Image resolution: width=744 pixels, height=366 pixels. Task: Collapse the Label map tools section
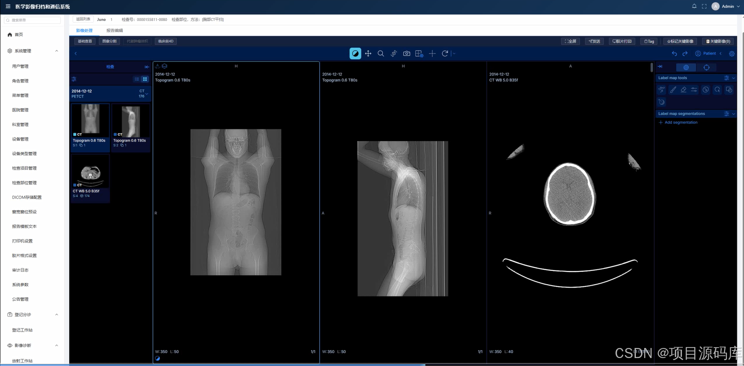coord(734,78)
